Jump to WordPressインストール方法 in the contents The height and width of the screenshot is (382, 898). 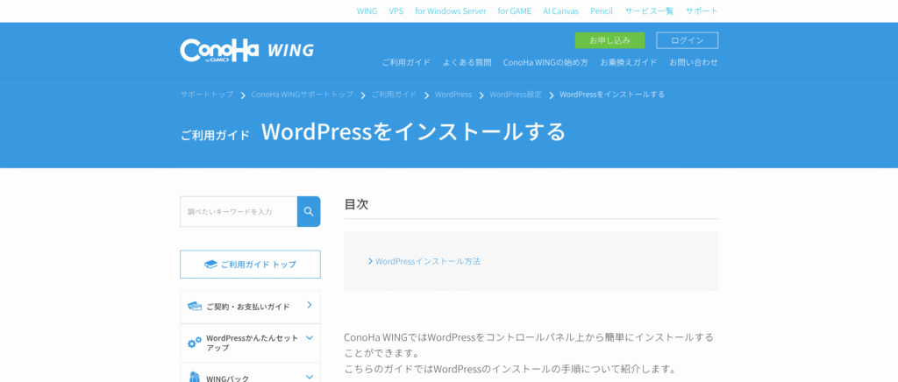click(428, 261)
